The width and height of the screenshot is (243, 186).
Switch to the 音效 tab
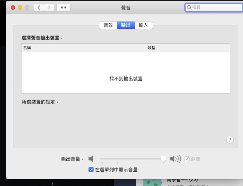click(x=108, y=25)
